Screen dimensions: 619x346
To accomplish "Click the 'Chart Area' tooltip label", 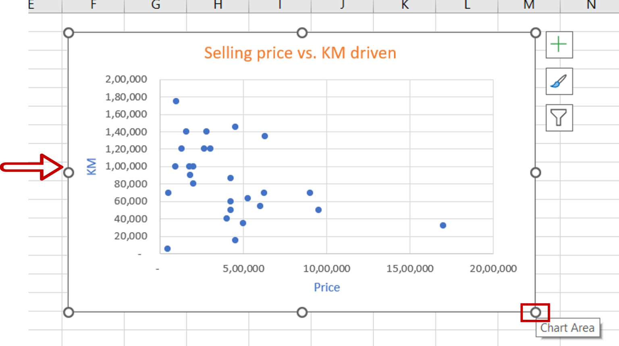I will click(x=568, y=327).
